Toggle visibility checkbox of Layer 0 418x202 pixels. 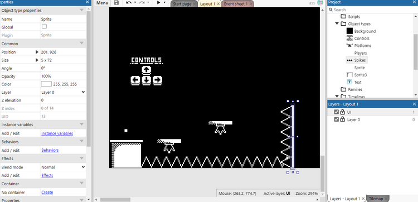coord(337,119)
